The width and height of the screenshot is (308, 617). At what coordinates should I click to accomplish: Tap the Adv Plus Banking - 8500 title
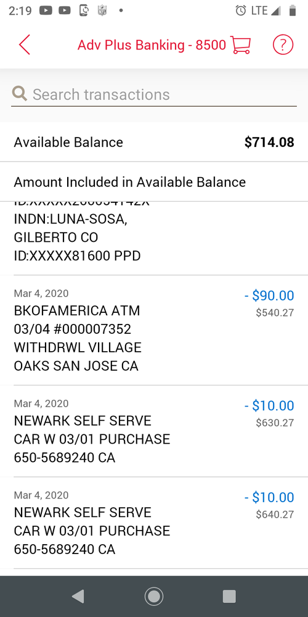pyautogui.click(x=152, y=45)
